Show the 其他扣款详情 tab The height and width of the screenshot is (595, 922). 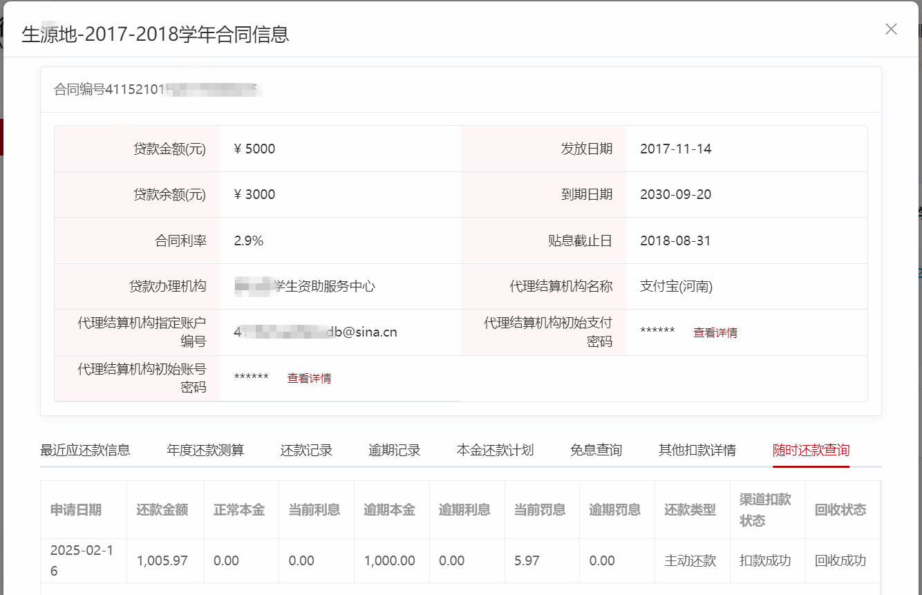pos(697,451)
